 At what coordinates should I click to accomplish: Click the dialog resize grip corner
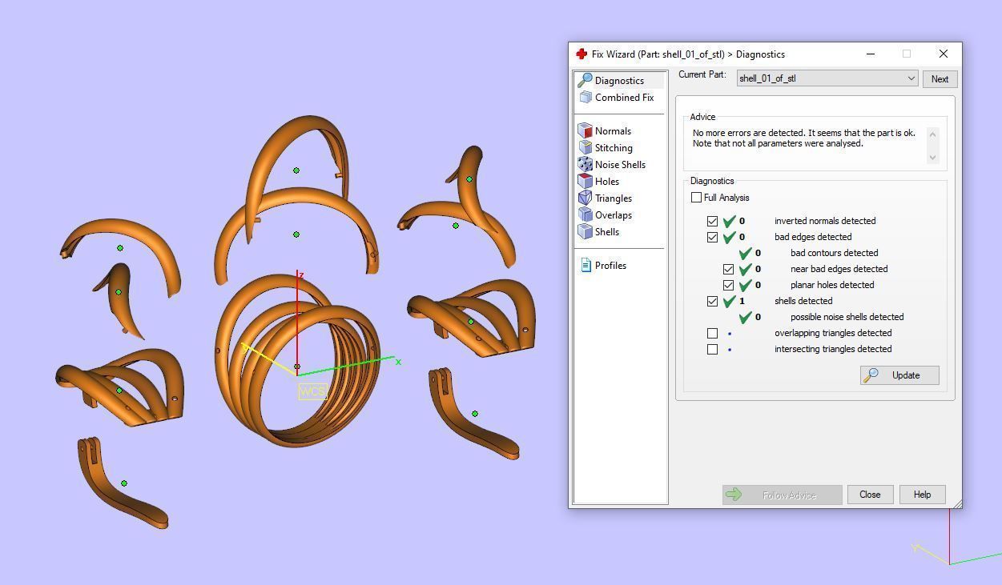[x=956, y=503]
